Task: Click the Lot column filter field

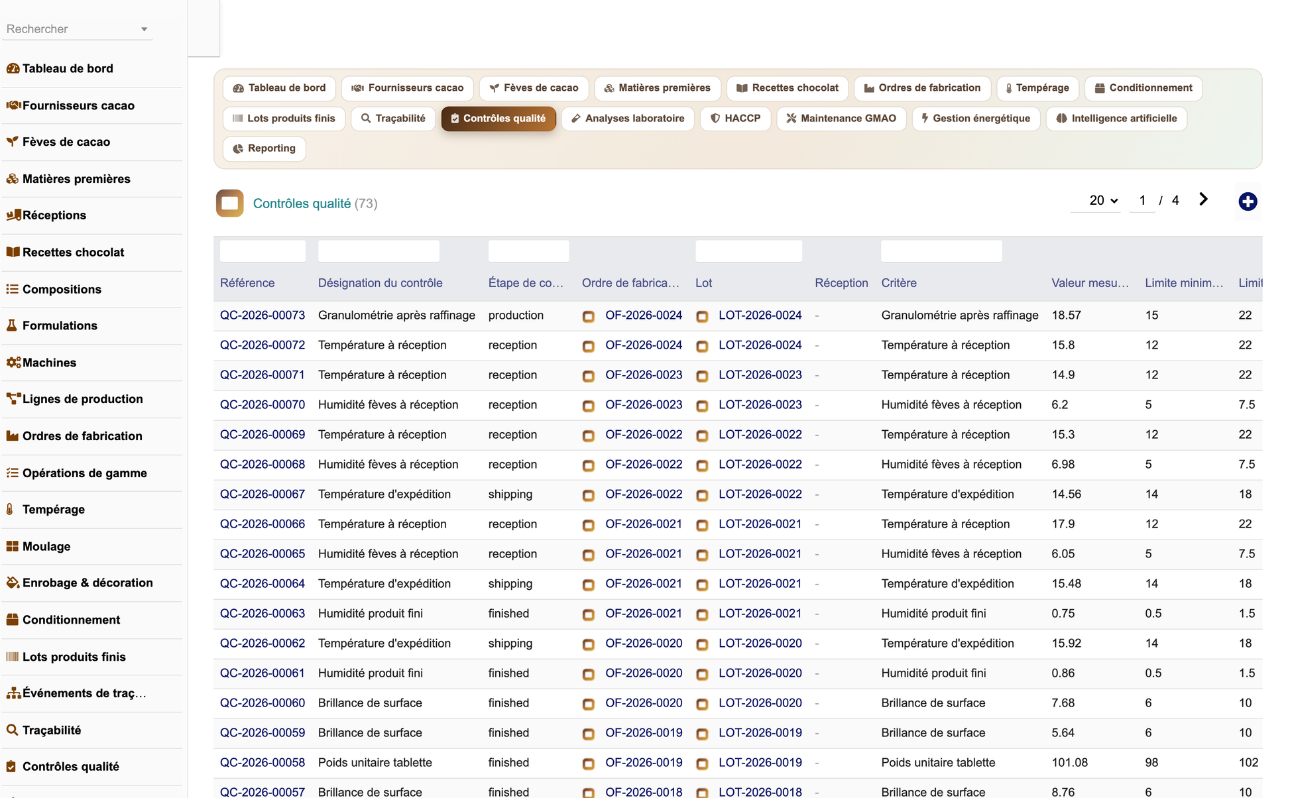Action: click(748, 251)
